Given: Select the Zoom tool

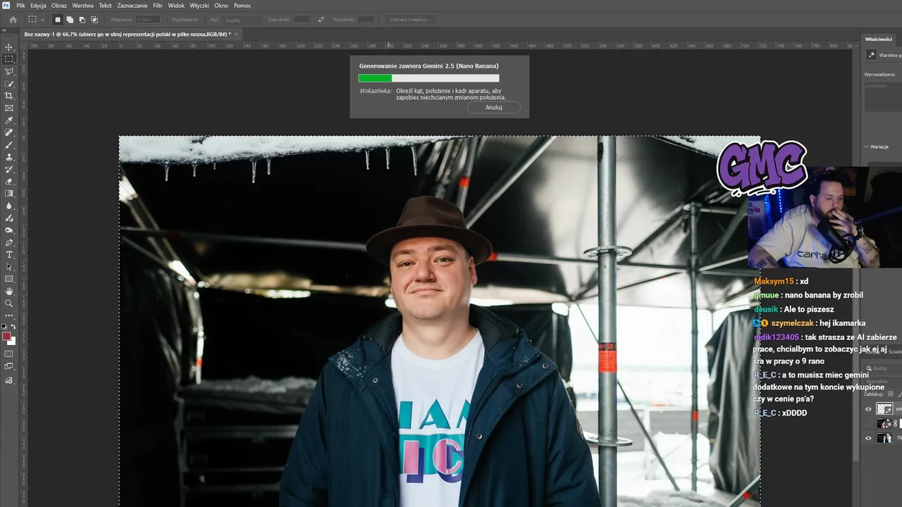Looking at the screenshot, I should (x=9, y=303).
